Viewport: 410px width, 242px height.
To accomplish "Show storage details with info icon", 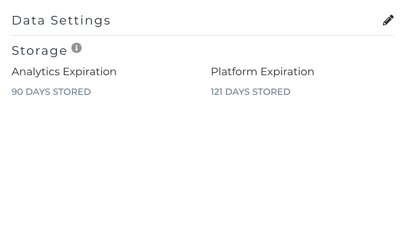I will [x=77, y=48].
